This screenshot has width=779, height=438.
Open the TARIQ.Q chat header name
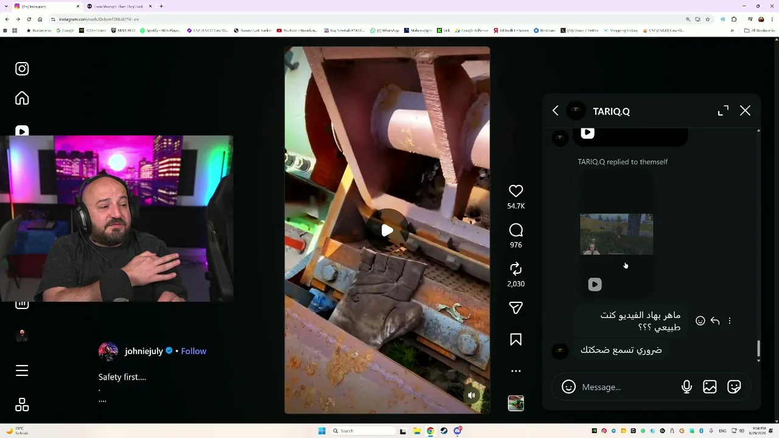611,111
